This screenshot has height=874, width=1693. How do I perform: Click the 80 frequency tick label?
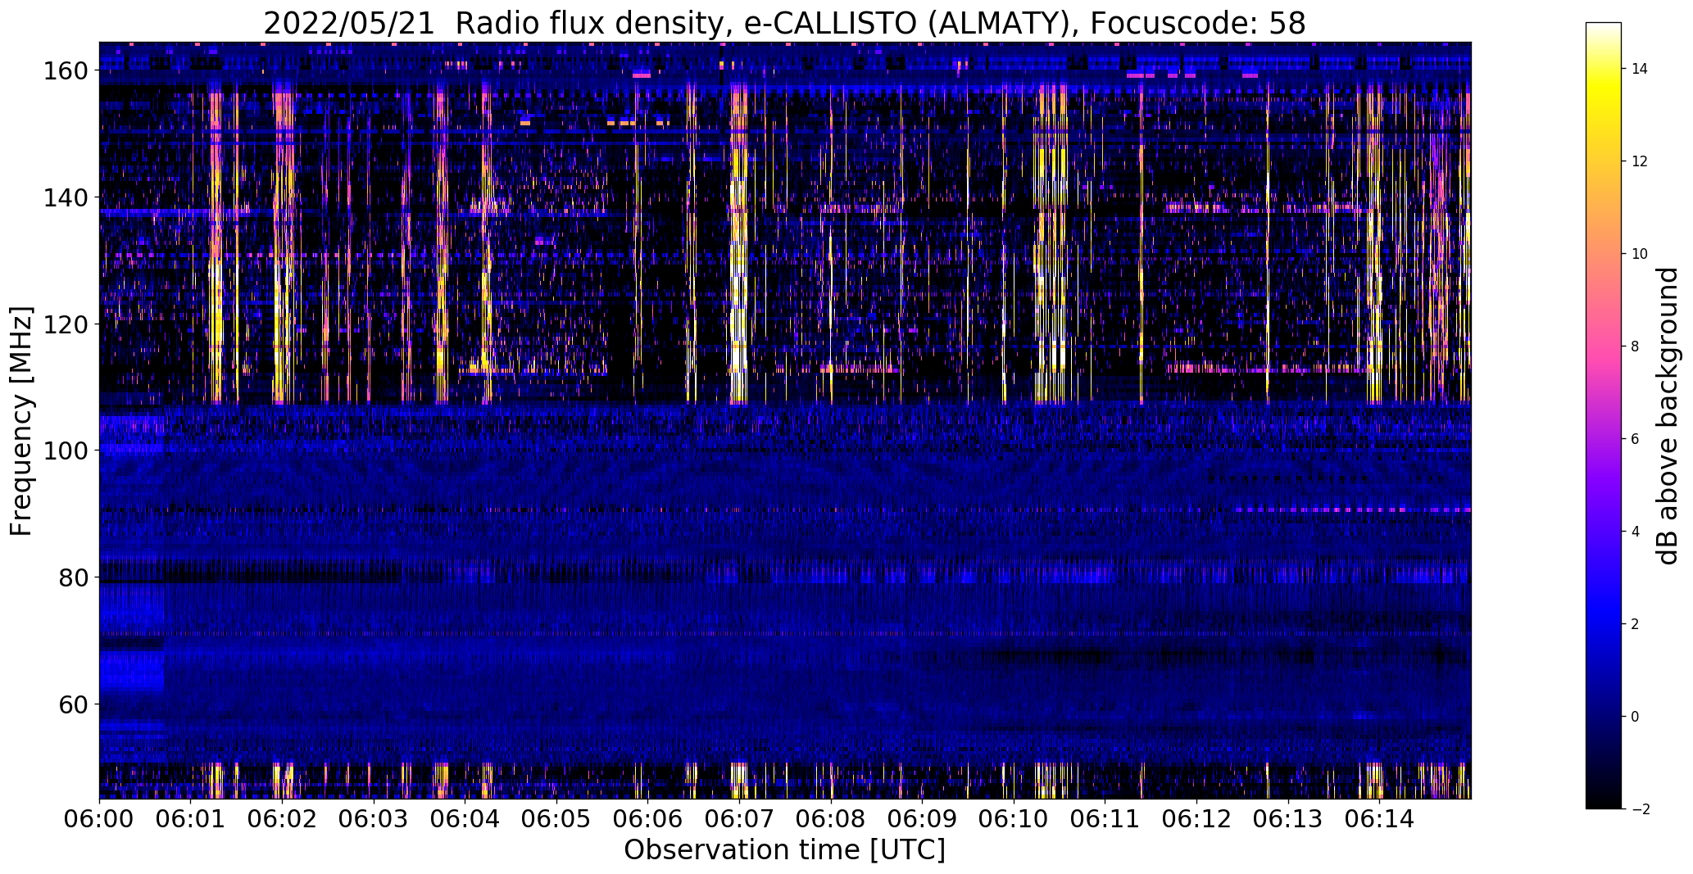click(x=73, y=577)
